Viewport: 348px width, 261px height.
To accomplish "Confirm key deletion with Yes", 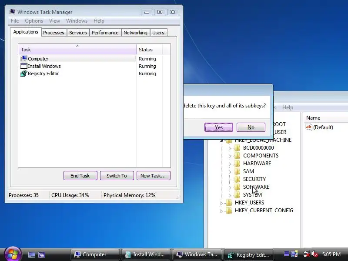I will (x=219, y=127).
